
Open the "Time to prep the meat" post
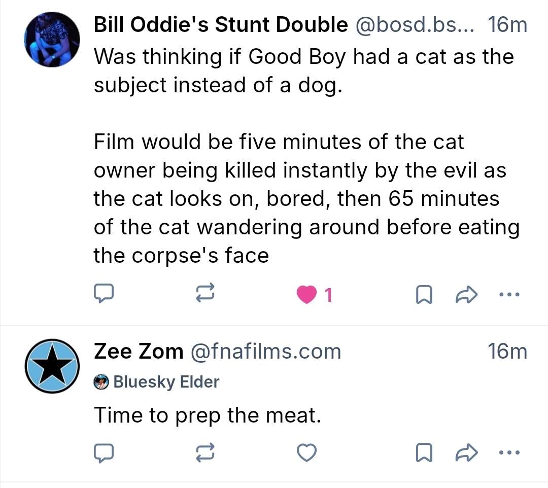208,416
